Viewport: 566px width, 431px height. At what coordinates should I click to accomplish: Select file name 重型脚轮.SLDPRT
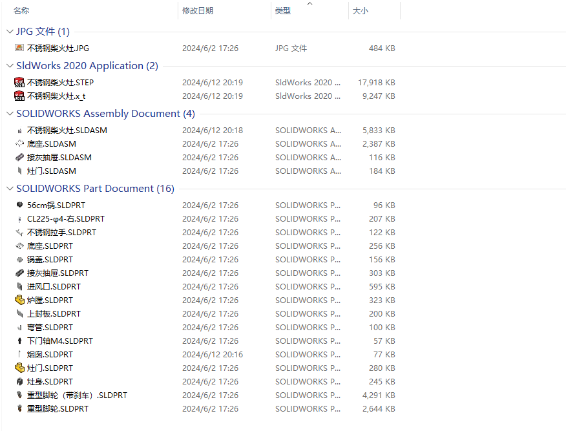[x=58, y=408]
